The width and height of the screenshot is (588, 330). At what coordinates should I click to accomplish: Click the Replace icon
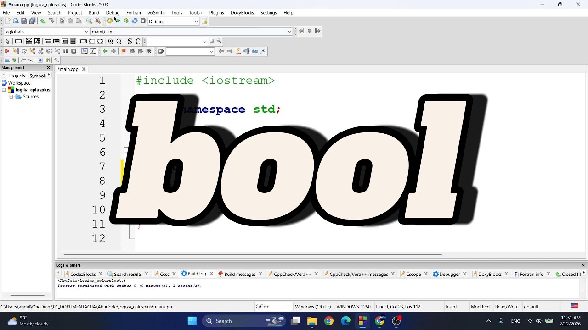click(x=97, y=21)
